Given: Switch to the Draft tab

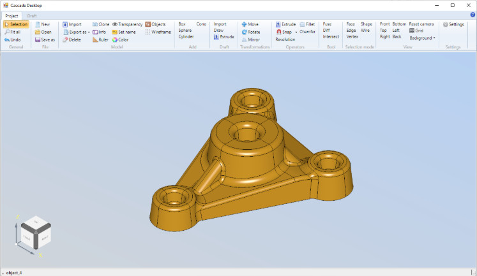Looking at the screenshot, I should (32, 16).
